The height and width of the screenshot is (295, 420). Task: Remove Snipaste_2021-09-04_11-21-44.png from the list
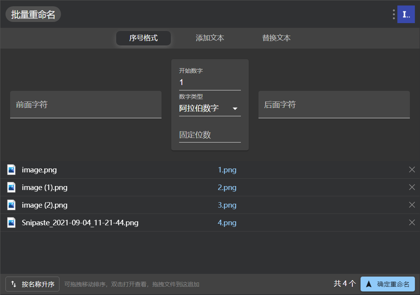(x=412, y=223)
